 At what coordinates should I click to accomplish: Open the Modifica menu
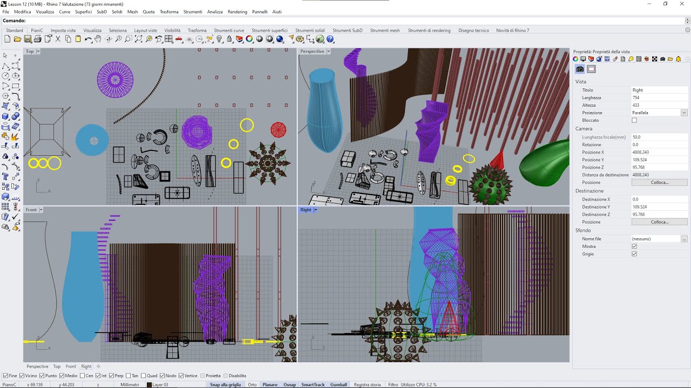pos(22,12)
